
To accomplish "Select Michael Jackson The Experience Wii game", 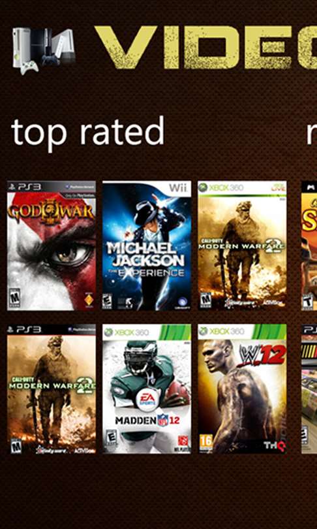I will [x=147, y=246].
